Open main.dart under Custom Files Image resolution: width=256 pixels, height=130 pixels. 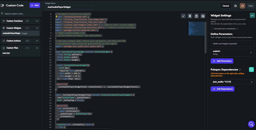click(6, 53)
